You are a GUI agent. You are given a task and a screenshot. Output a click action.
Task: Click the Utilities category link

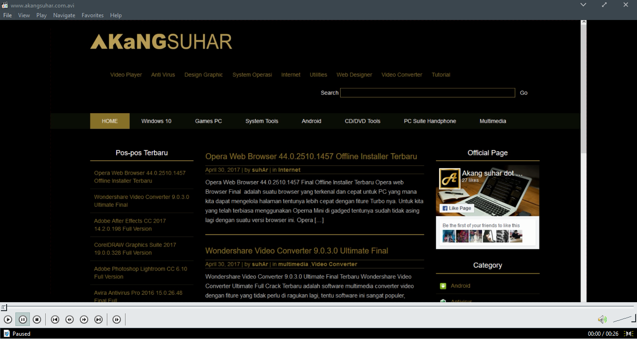[x=318, y=75]
